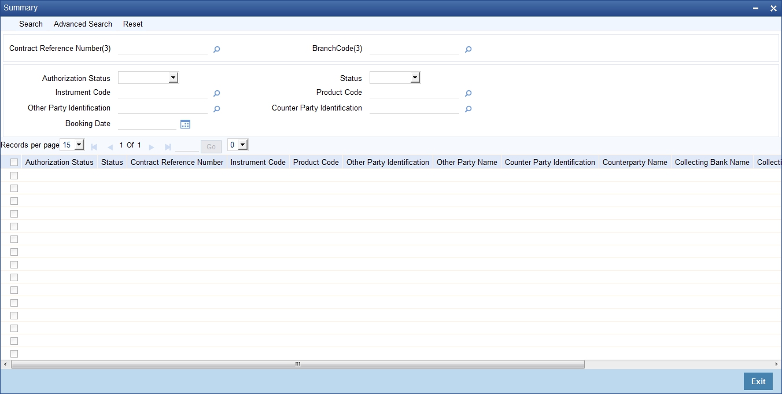The width and height of the screenshot is (782, 394).
Task: Check the third row's checkbox
Action: pos(14,201)
